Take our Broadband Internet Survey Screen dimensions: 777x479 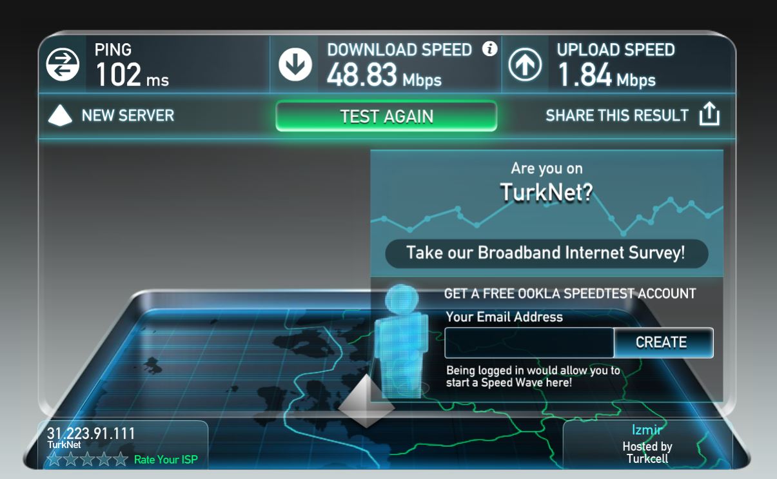pos(546,253)
